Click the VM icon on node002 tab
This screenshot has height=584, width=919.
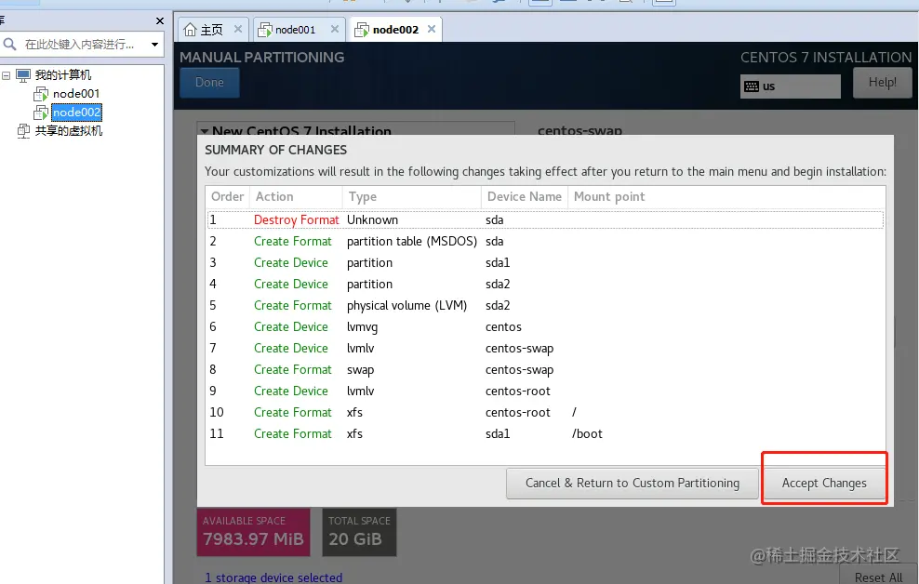tap(362, 29)
